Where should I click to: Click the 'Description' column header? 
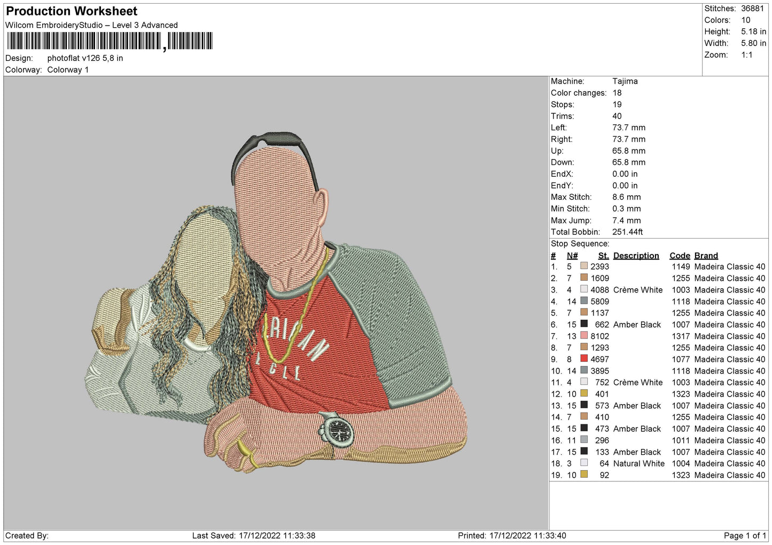pos(636,256)
